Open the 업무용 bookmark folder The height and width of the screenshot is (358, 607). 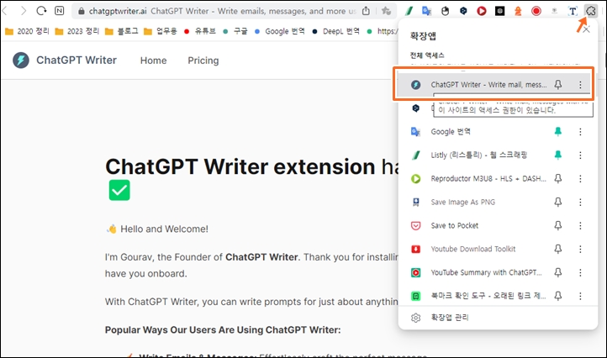click(161, 31)
